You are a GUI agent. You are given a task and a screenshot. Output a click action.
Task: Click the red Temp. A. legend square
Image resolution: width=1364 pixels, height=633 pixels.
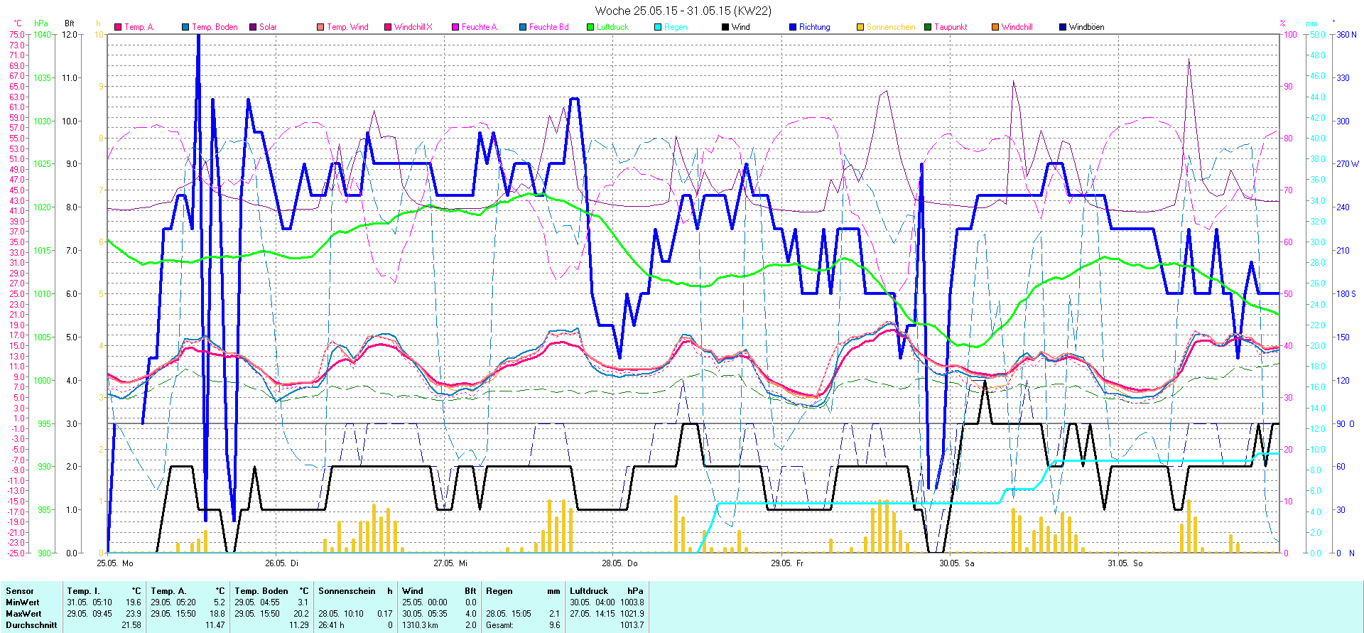click(x=118, y=27)
